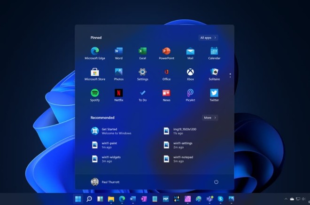Open the Netflix pinned app
310x205 pixels.
tap(119, 93)
